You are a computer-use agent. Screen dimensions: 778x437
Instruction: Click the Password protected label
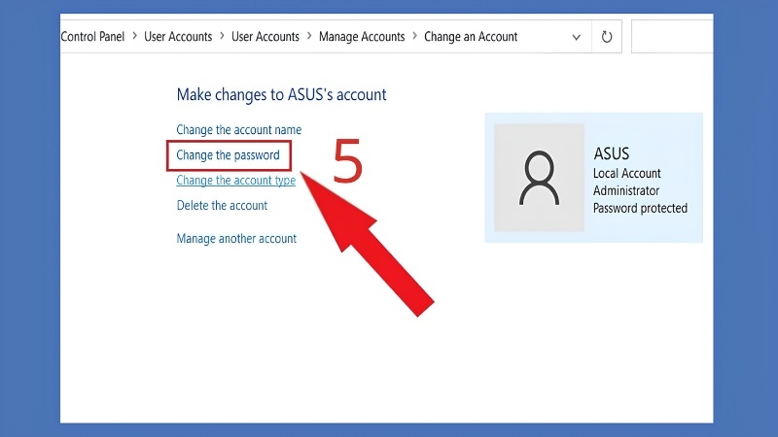tap(640, 208)
